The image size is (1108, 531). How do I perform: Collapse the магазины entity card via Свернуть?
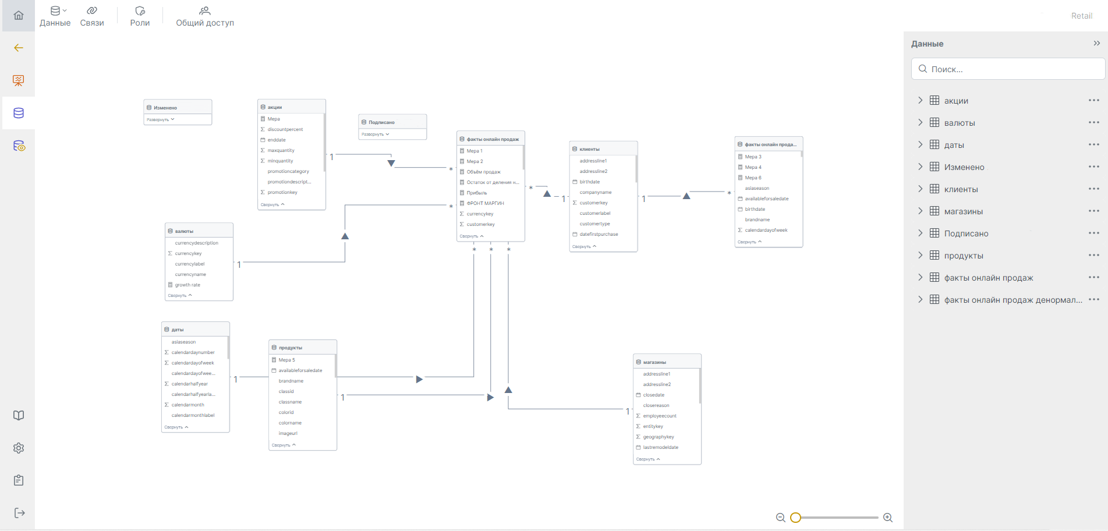click(648, 459)
